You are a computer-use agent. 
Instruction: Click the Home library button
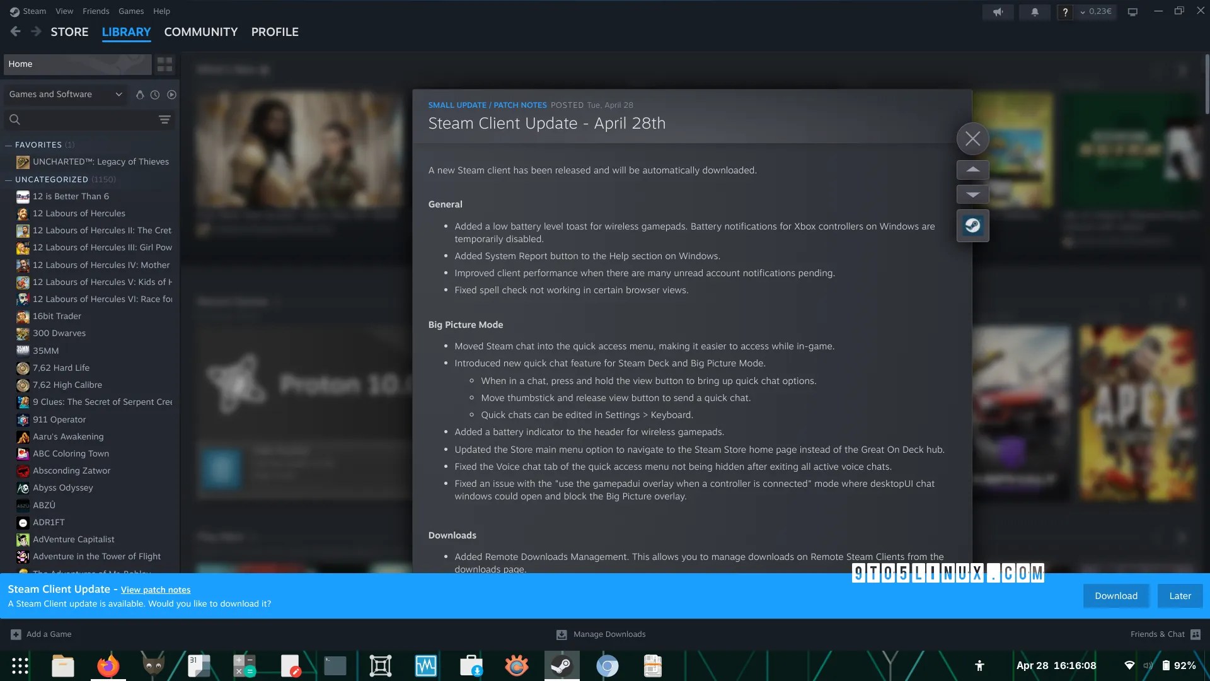[78, 64]
